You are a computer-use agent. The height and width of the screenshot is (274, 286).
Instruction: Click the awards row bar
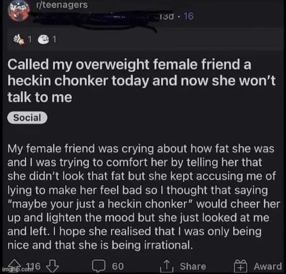pyautogui.click(x=144, y=39)
